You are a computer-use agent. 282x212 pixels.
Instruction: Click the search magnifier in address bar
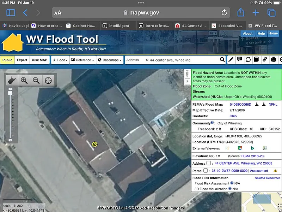222,60
